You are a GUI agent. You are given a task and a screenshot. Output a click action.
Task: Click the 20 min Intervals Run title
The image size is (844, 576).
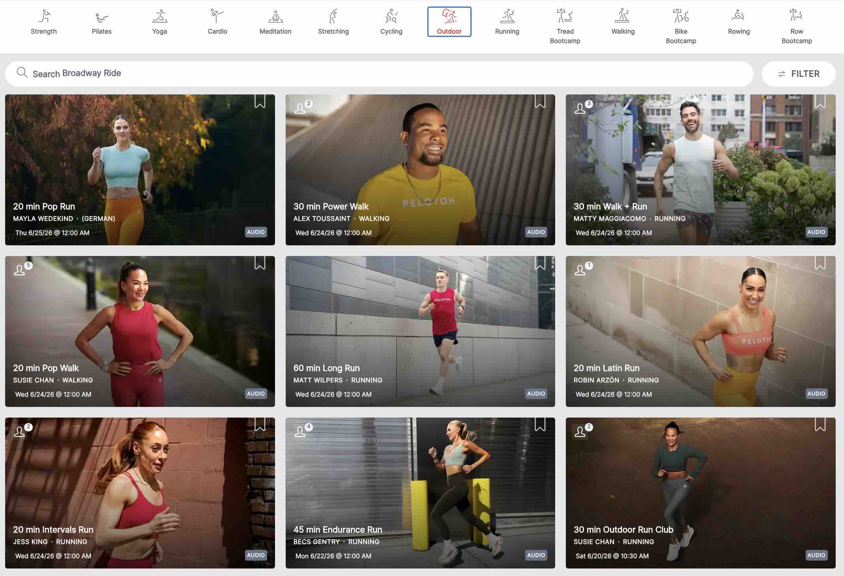[53, 529]
